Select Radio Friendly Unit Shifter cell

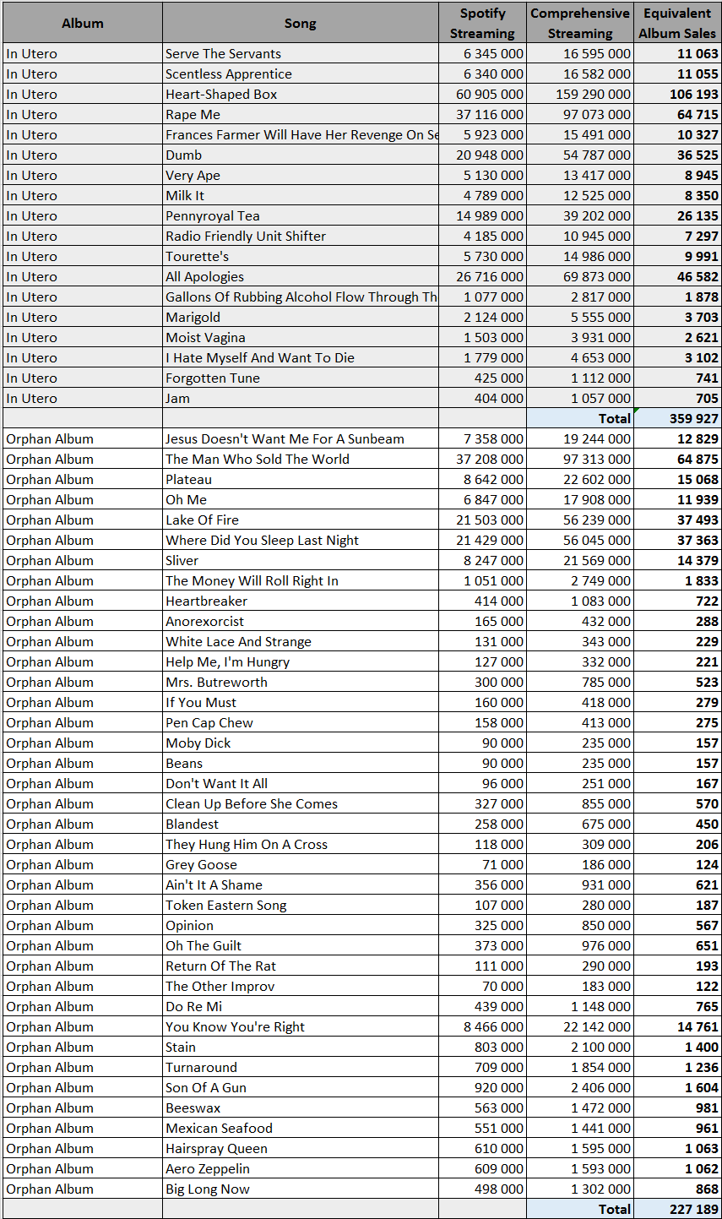tap(300, 236)
